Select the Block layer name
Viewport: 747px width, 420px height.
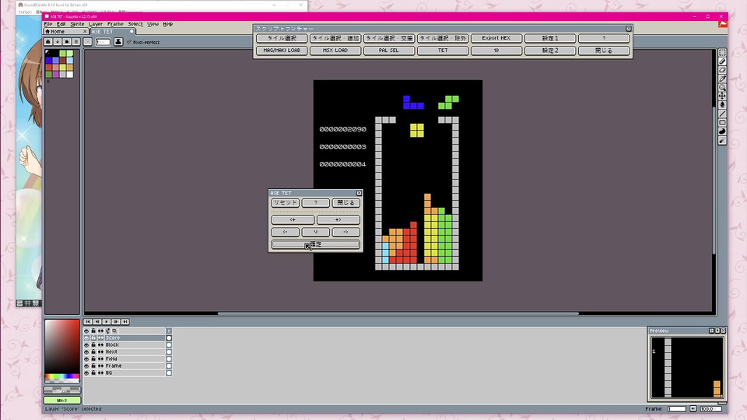(x=112, y=345)
